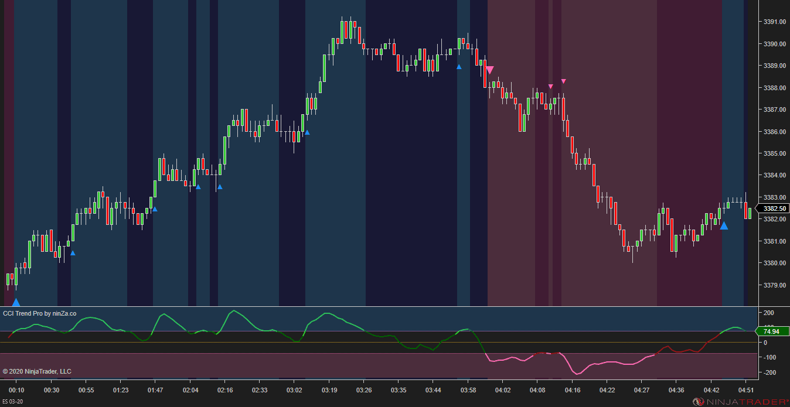The width and height of the screenshot is (790, 407).
Task: Click the 3386.00 price axis label
Action: coord(775,132)
